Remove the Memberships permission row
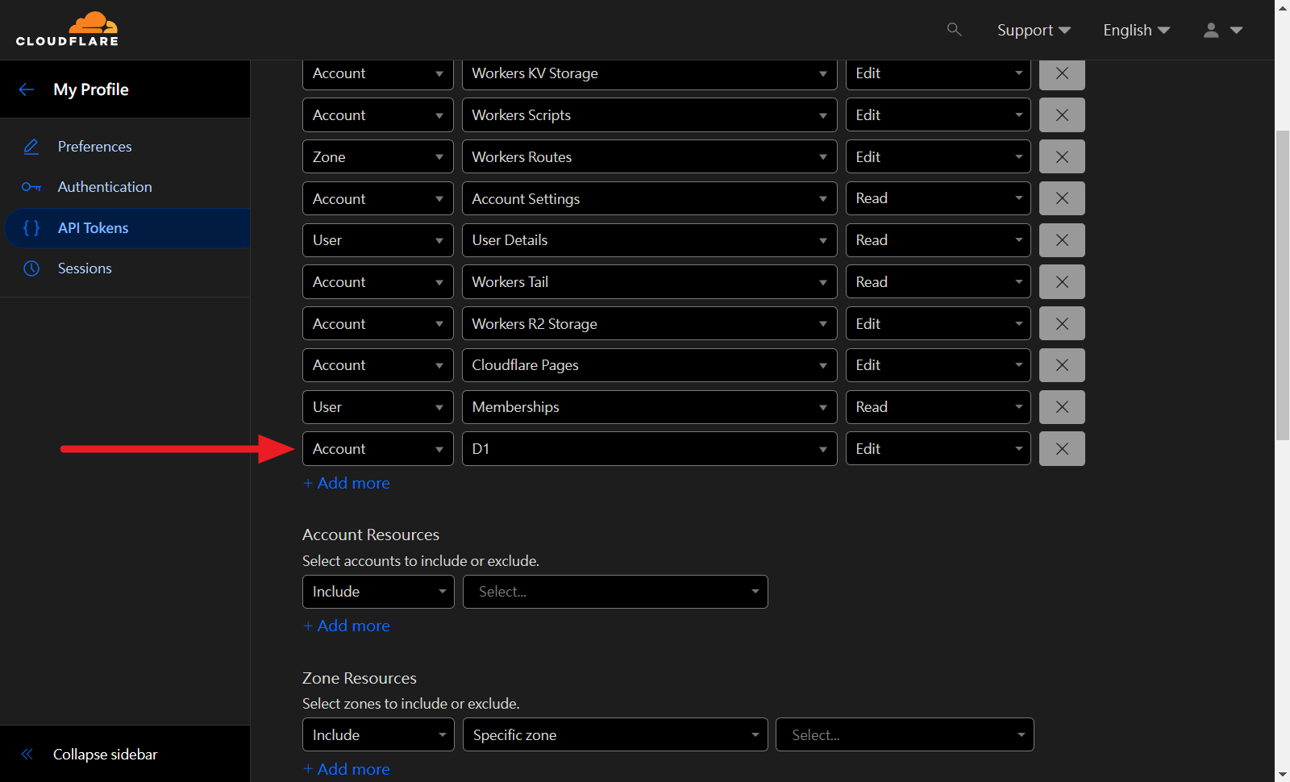This screenshot has width=1290, height=782. click(x=1061, y=407)
